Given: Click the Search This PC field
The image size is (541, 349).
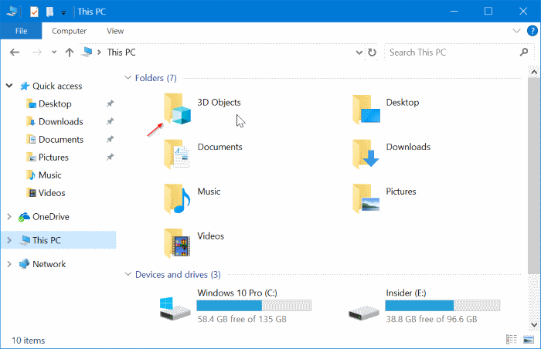Looking at the screenshot, I should tap(448, 53).
